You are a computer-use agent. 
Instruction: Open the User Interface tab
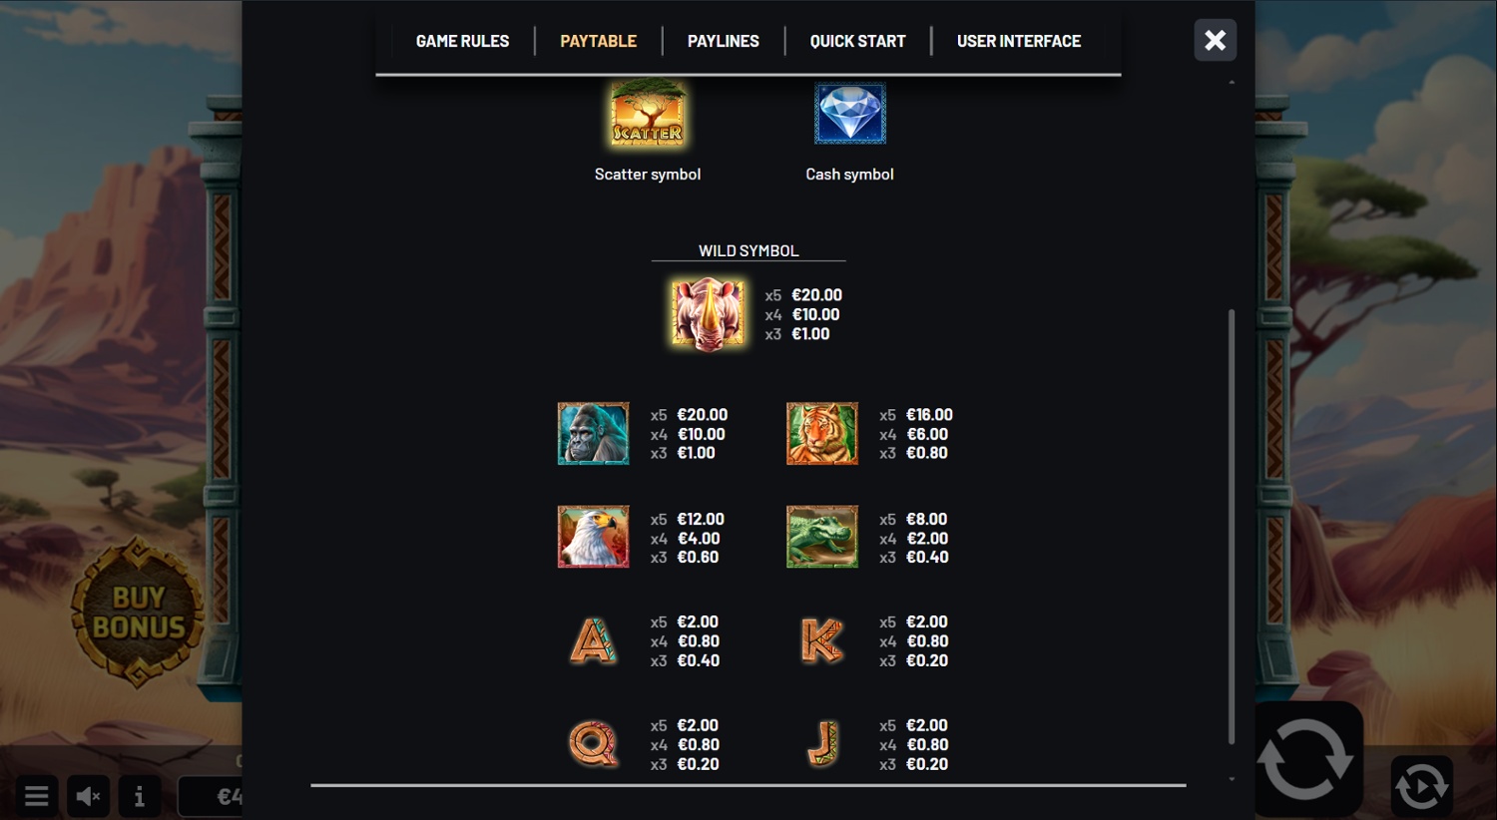point(1018,41)
